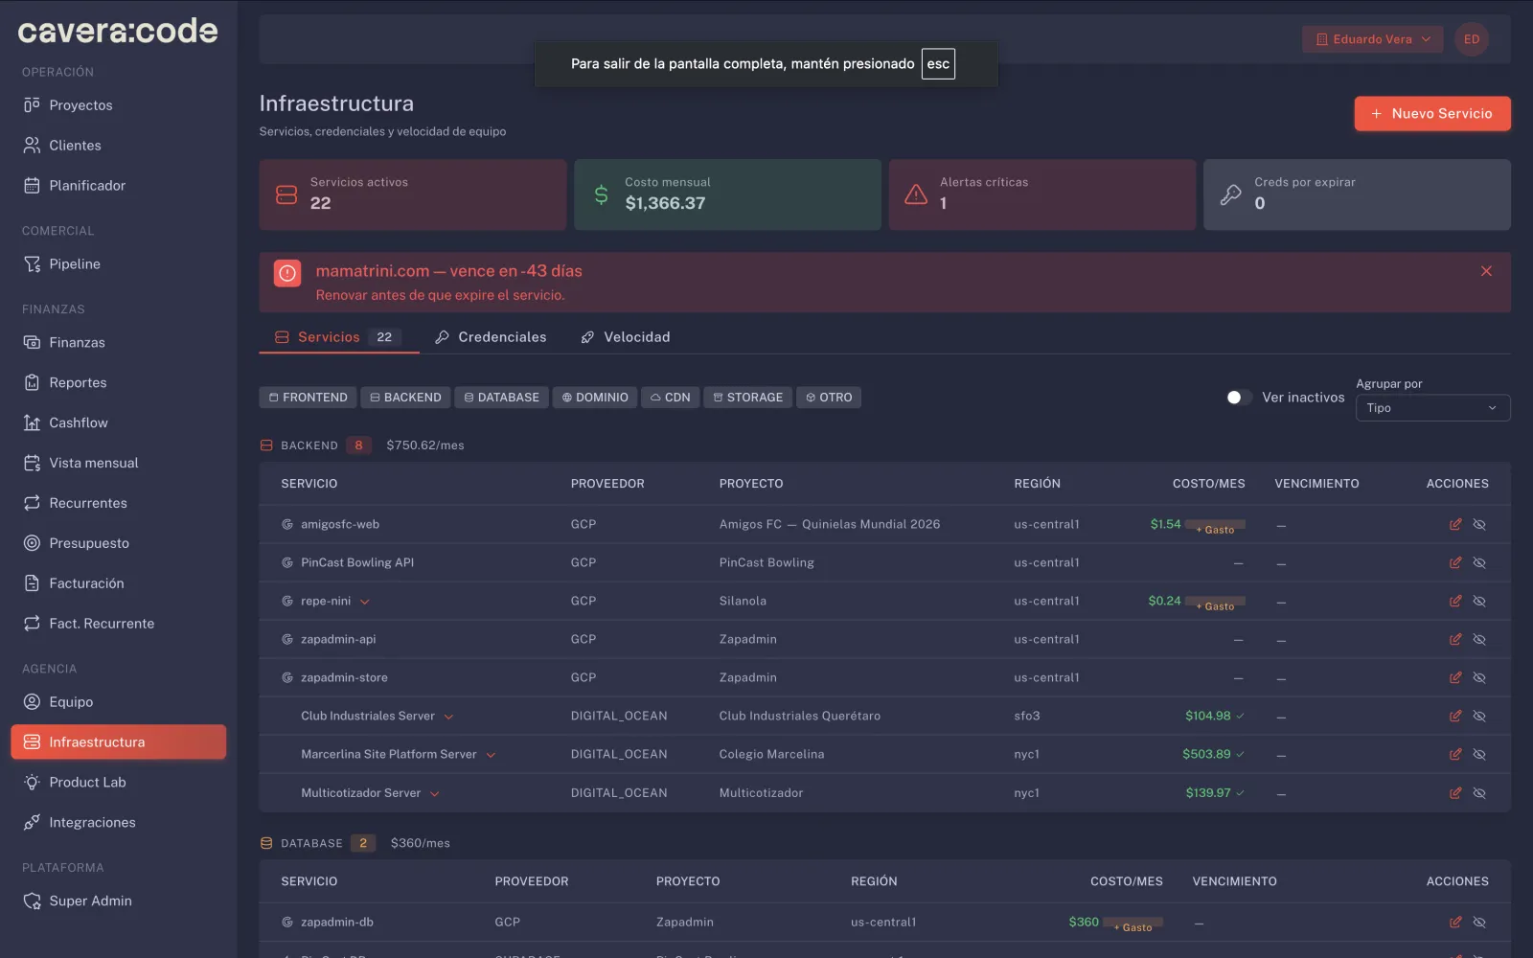This screenshot has width=1533, height=958.
Task: Click the edit icon for amigosfc-web
Action: click(x=1455, y=524)
